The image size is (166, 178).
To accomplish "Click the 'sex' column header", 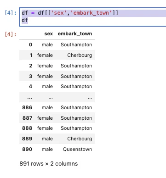I will coord(49,33).
